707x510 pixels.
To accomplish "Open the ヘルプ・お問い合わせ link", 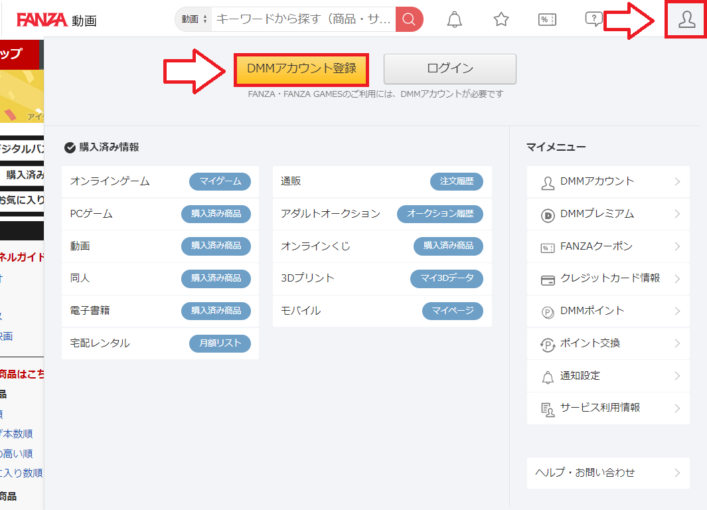I will [x=608, y=473].
